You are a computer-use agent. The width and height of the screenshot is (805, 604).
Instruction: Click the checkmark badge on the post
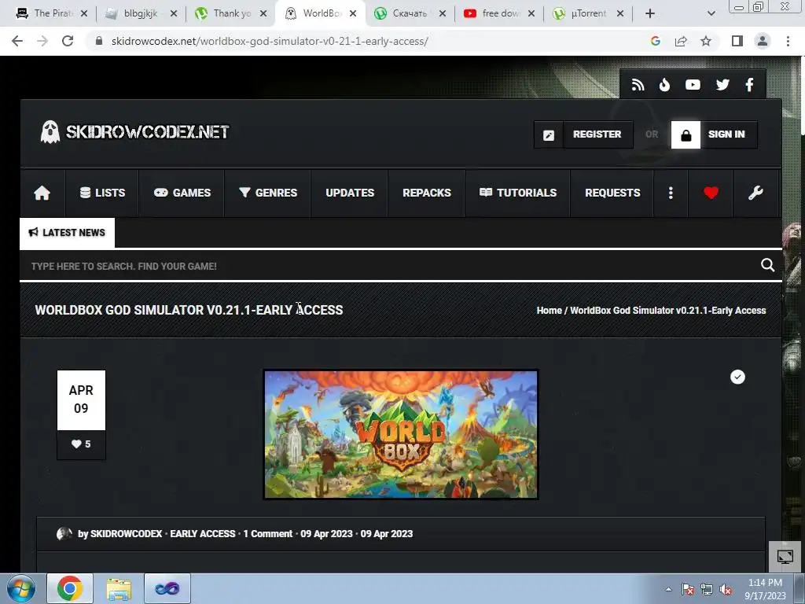point(737,377)
